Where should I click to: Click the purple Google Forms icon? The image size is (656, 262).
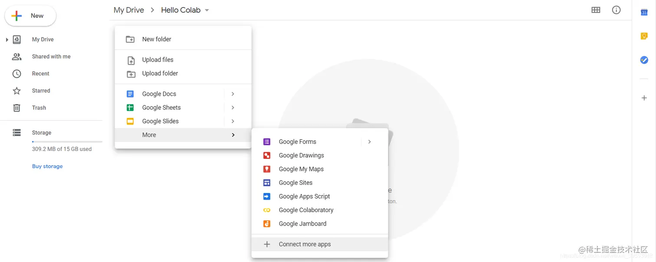(267, 142)
